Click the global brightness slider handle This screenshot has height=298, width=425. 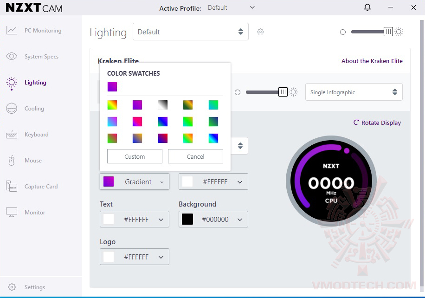[388, 32]
